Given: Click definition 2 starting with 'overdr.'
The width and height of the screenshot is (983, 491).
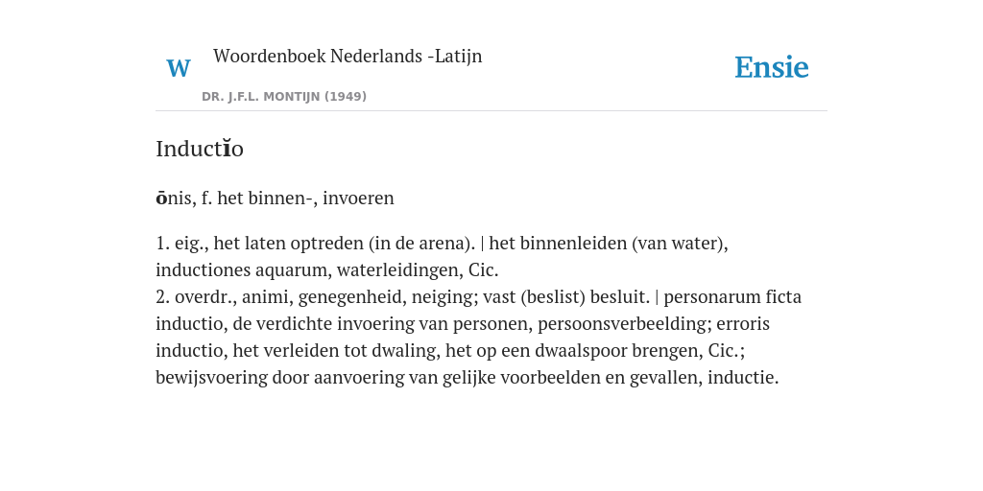Looking at the screenshot, I should point(478,337).
